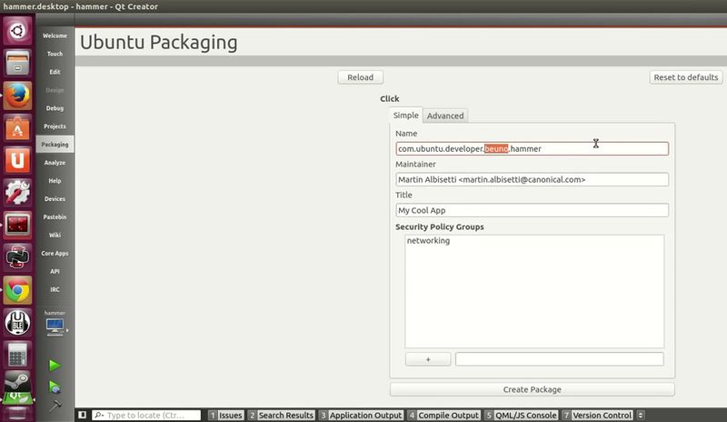Open the API mode

(55, 272)
